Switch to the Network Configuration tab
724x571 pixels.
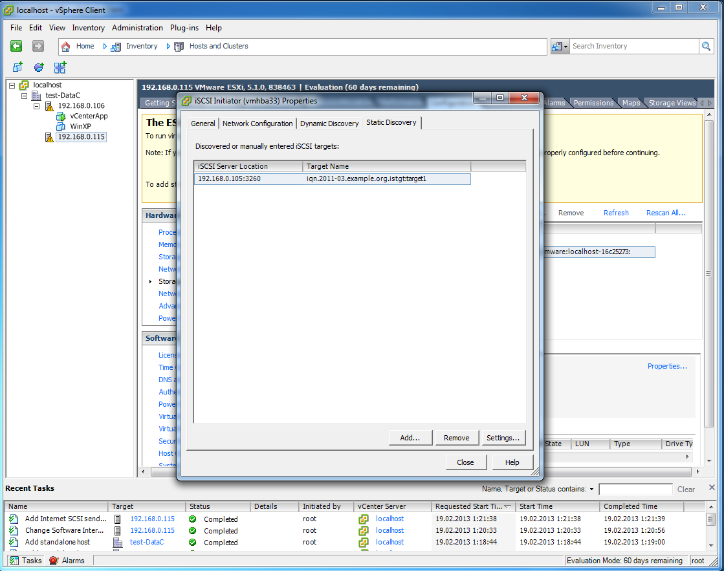tap(258, 124)
